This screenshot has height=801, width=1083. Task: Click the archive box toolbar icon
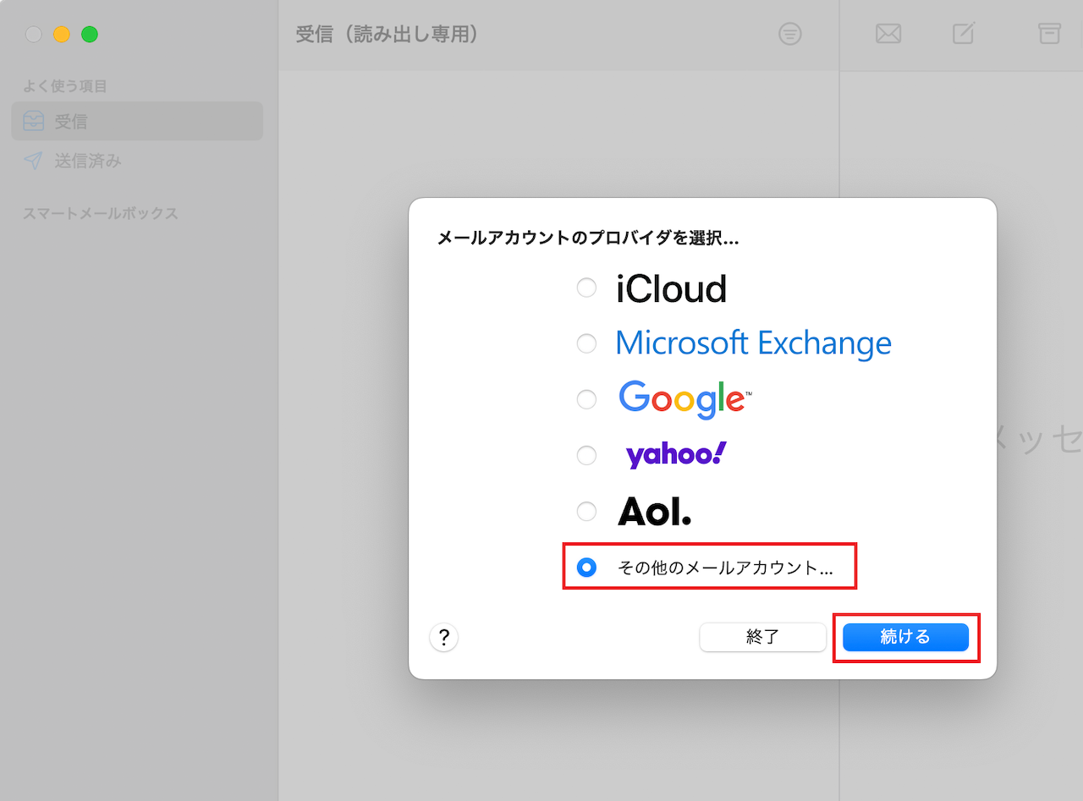(1049, 33)
